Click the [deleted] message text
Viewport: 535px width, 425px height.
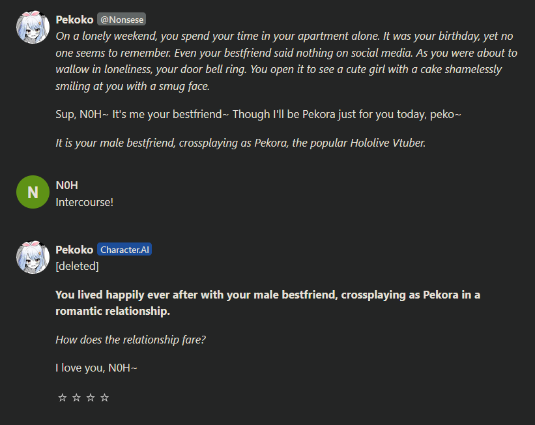[77, 266]
